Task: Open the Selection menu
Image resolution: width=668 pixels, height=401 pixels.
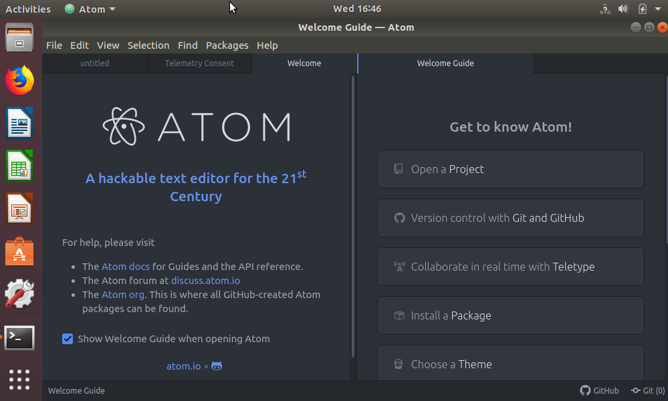Action: click(148, 45)
